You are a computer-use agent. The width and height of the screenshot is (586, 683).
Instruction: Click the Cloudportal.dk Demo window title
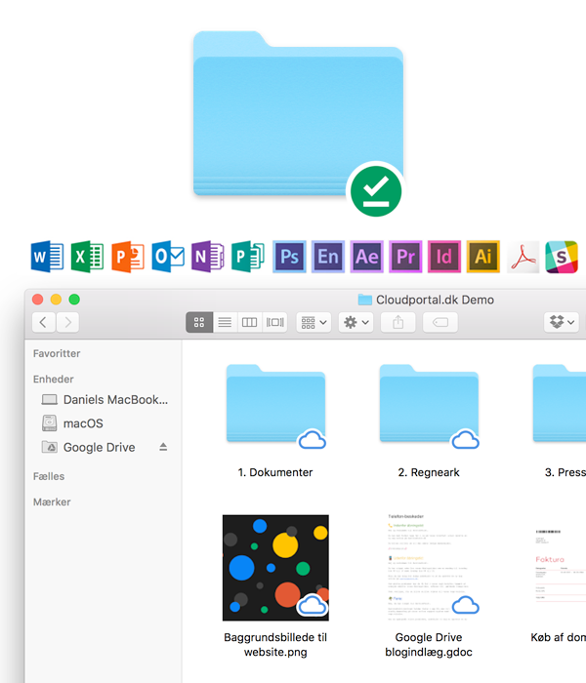435,300
